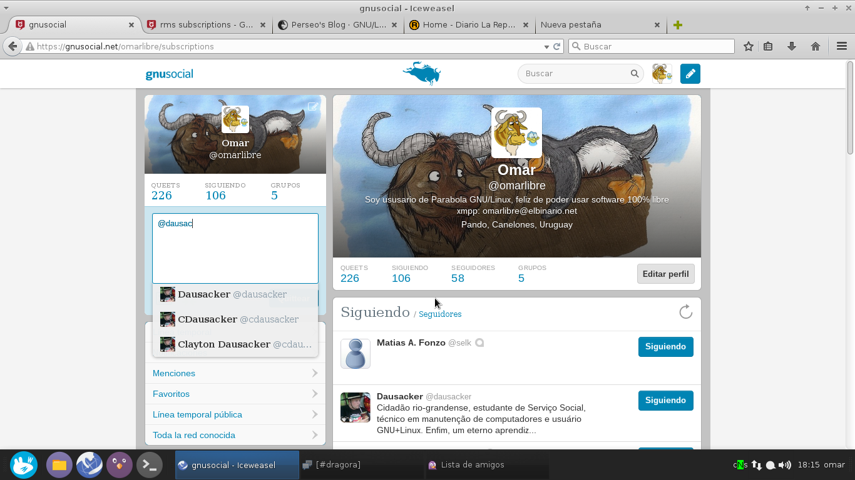855x480 pixels.
Task: Open Línea temporal pública in the left menu
Action: coord(235,414)
